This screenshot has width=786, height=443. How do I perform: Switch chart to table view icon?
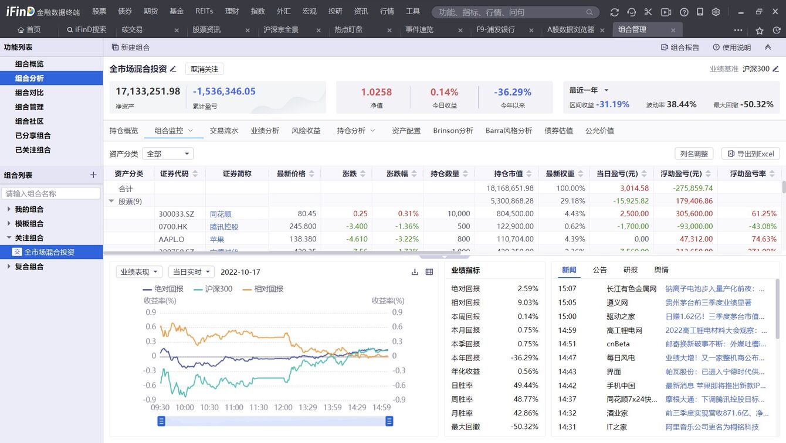(x=429, y=272)
